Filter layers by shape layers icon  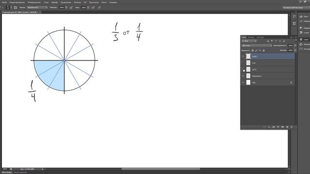pos(280,41)
